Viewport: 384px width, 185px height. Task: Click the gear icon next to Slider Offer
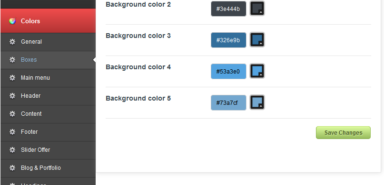(x=12, y=150)
